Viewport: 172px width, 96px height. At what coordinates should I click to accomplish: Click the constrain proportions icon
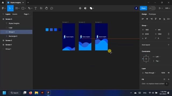click(x=169, y=34)
